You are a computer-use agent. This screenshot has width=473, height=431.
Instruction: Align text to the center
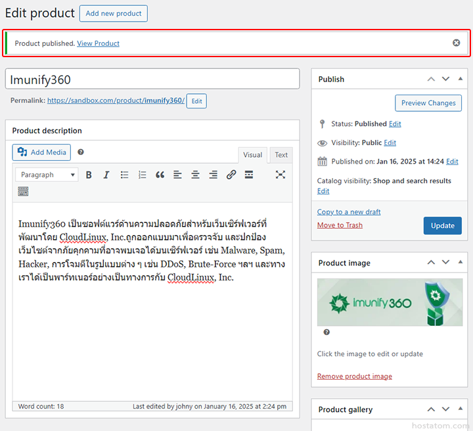196,175
